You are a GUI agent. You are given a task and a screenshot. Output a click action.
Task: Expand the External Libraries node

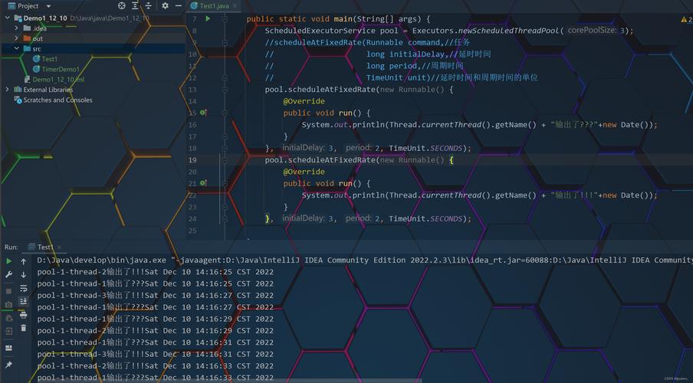click(8, 90)
